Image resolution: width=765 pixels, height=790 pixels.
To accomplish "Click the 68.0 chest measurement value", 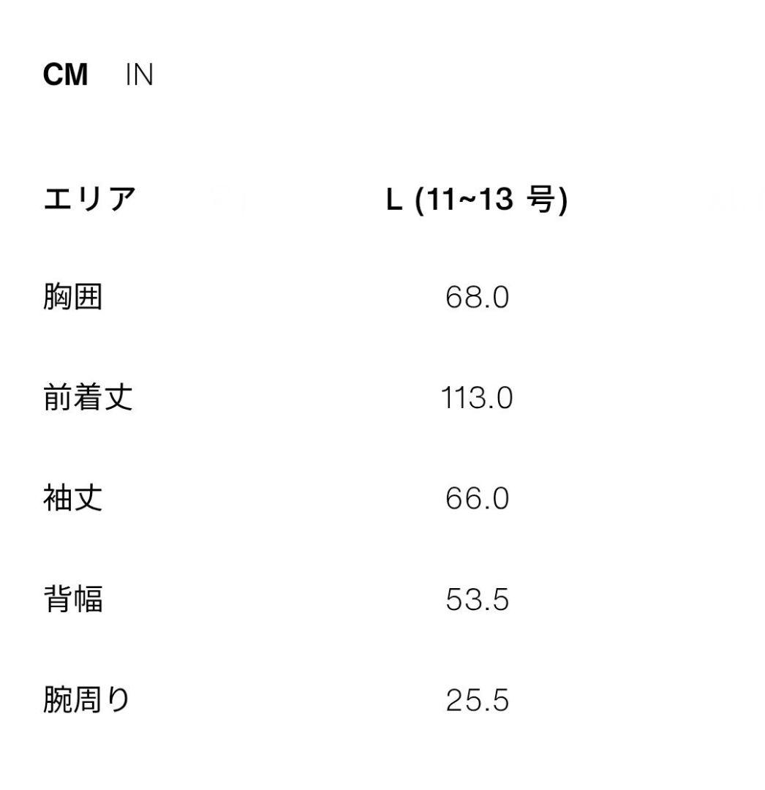I will 479,297.
